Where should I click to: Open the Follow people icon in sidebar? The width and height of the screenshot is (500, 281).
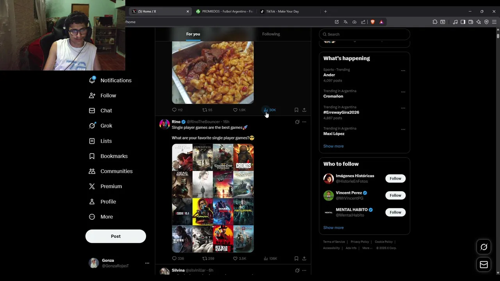click(x=92, y=95)
